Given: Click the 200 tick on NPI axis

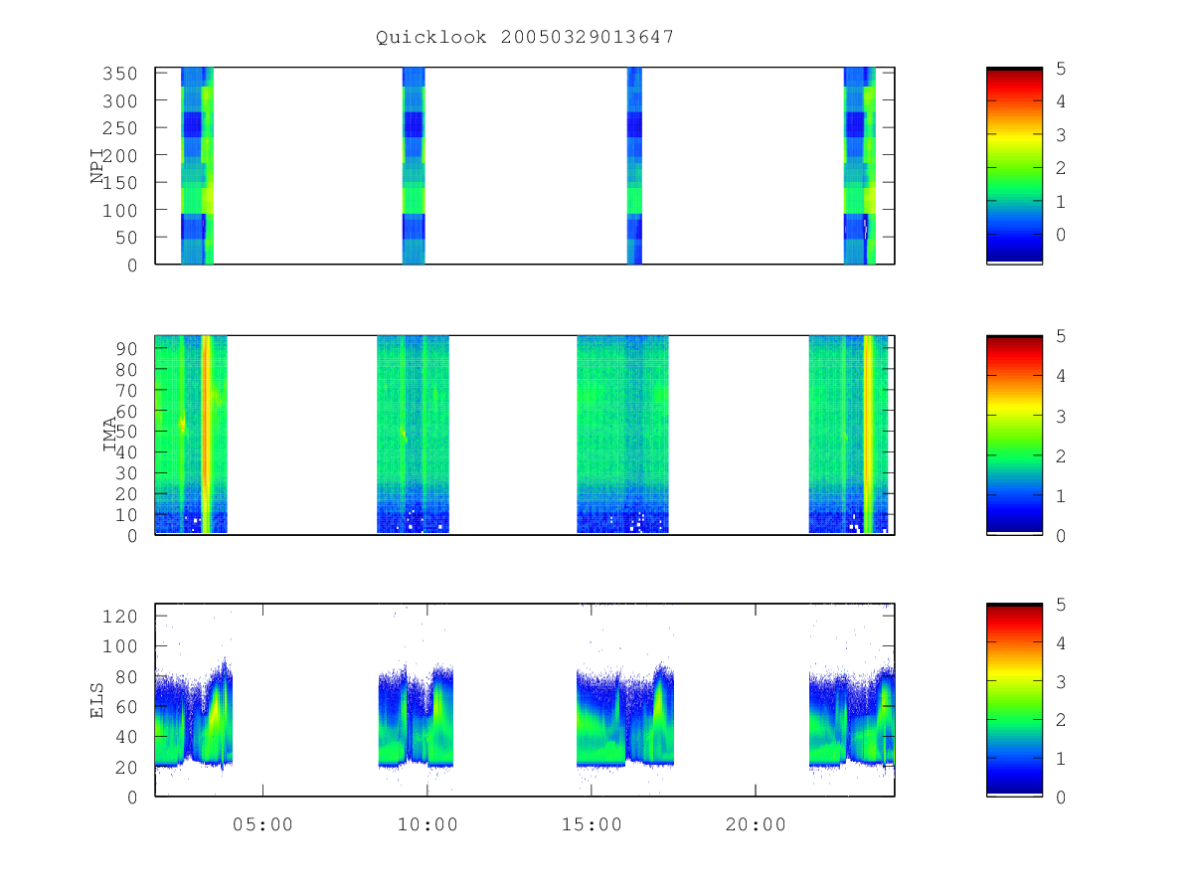Looking at the screenshot, I should tap(120, 155).
